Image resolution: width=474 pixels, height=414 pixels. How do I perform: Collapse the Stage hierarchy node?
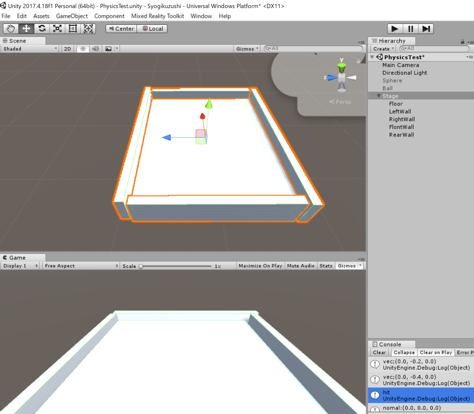tap(378, 96)
